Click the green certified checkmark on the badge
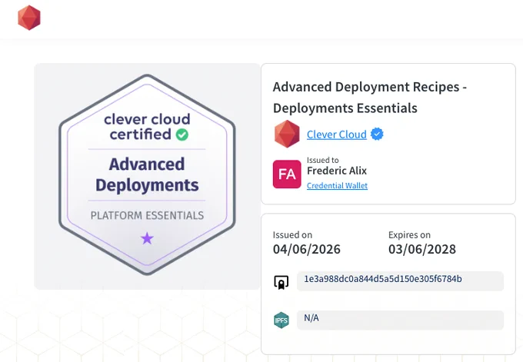The width and height of the screenshot is (523, 362). [x=182, y=135]
